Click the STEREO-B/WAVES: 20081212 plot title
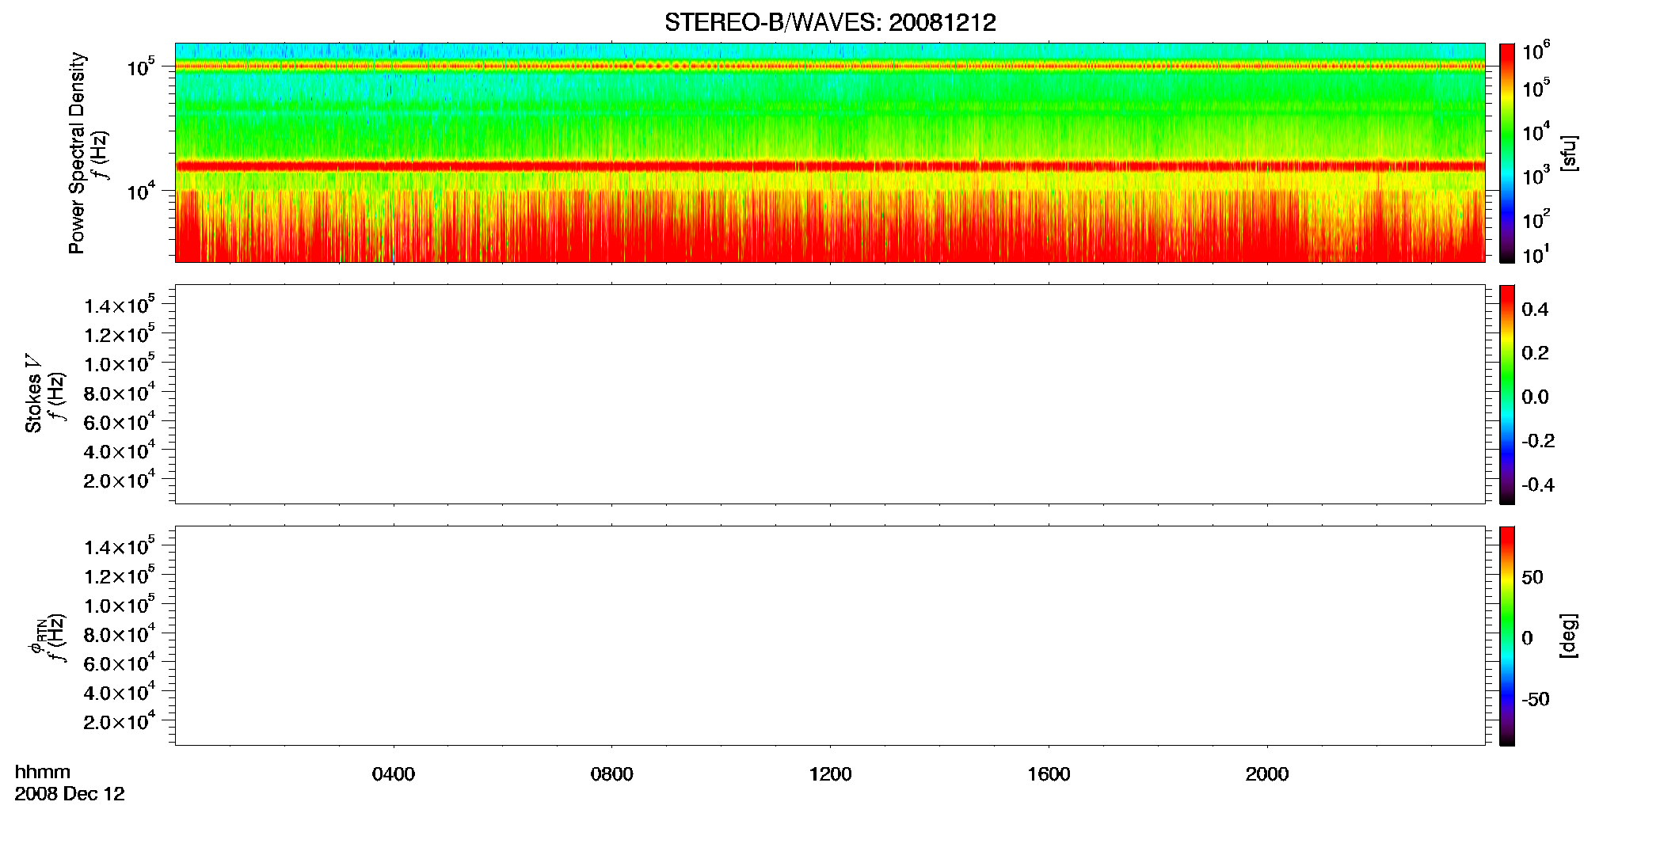 tap(830, 22)
